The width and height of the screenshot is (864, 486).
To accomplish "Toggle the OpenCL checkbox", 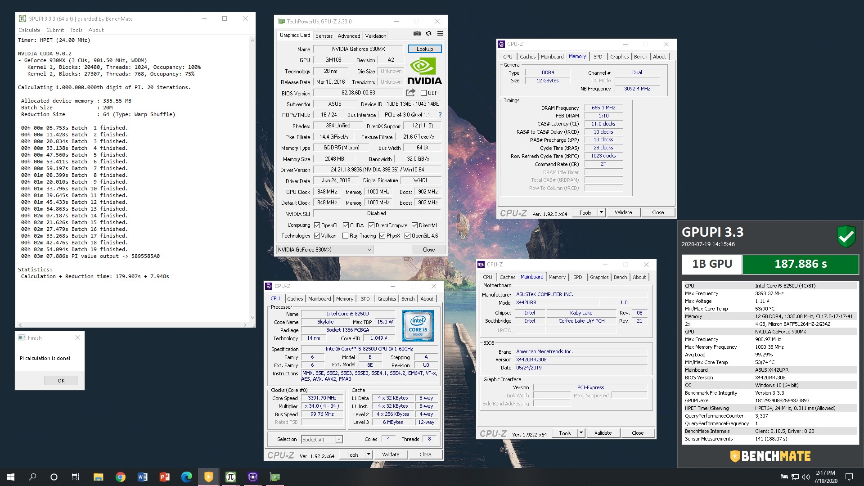I will coord(317,225).
